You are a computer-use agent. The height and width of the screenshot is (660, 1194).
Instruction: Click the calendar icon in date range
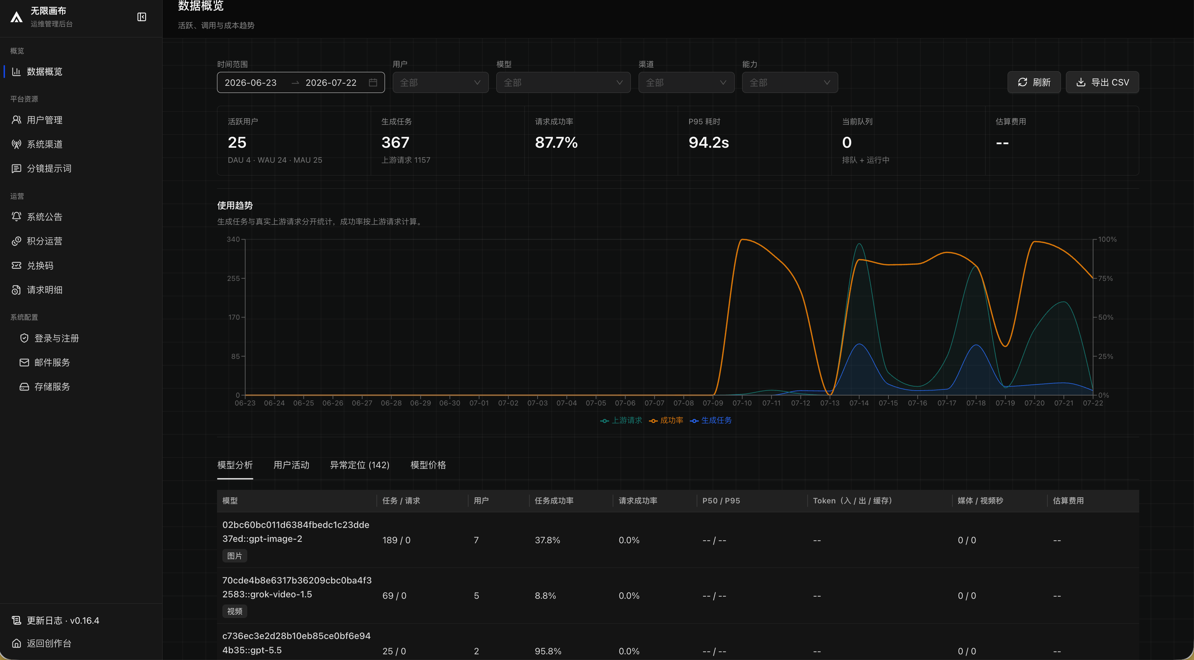[x=373, y=82]
